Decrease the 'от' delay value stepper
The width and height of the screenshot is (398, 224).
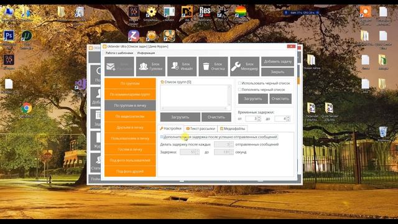coord(259,120)
